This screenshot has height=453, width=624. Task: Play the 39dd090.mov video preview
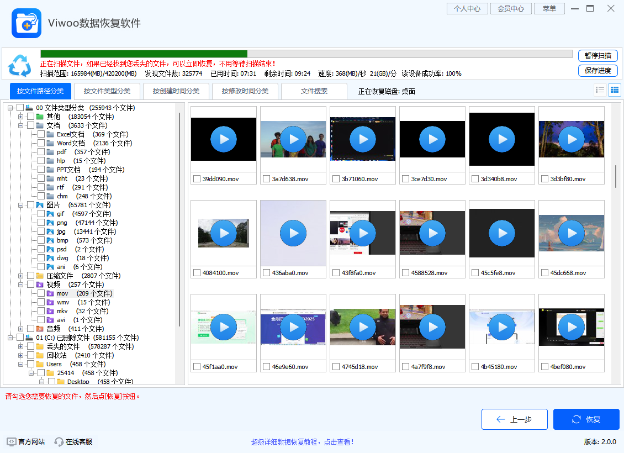point(223,139)
